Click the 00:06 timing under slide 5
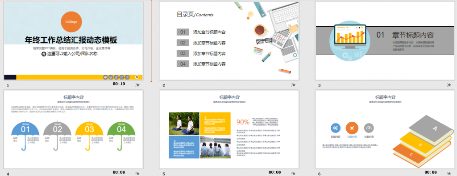Viewport: 457px width, 176px height. coord(275,172)
